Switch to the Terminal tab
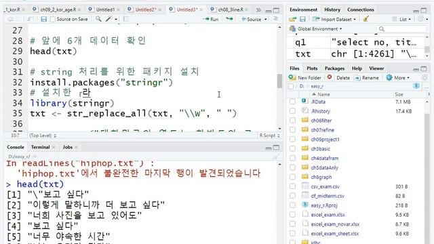Screen dimensions: 434x244 tap(41, 147)
